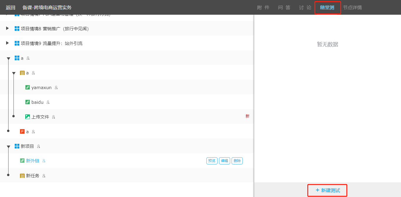Click user icon next to project a
The width and height of the screenshot is (401, 197).
(28, 58)
